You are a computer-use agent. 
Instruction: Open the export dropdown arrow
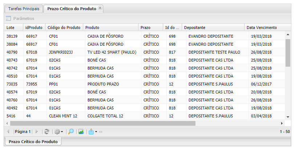point(96,132)
